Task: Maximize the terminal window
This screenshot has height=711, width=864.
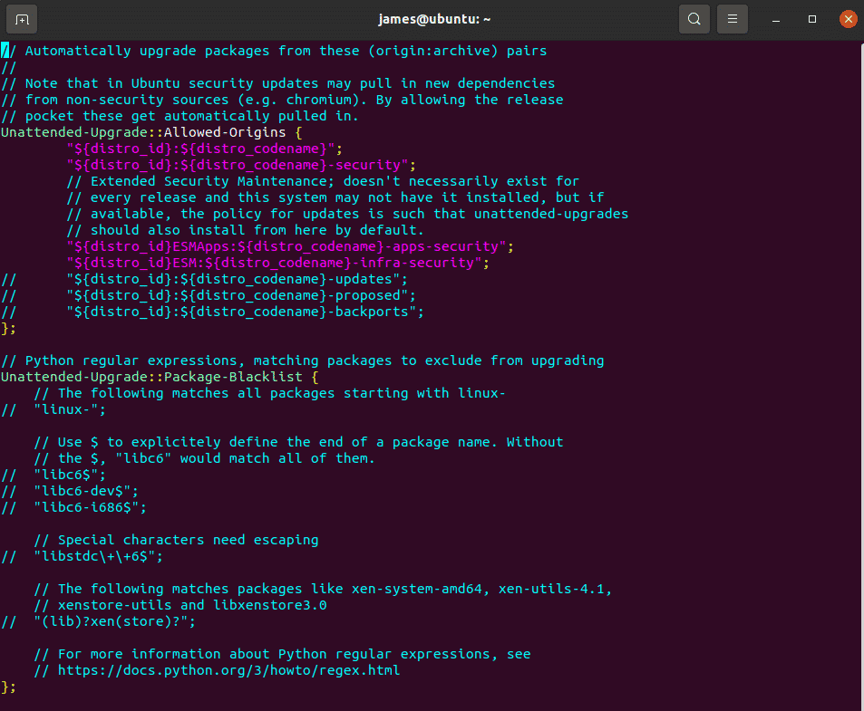Action: click(x=811, y=19)
